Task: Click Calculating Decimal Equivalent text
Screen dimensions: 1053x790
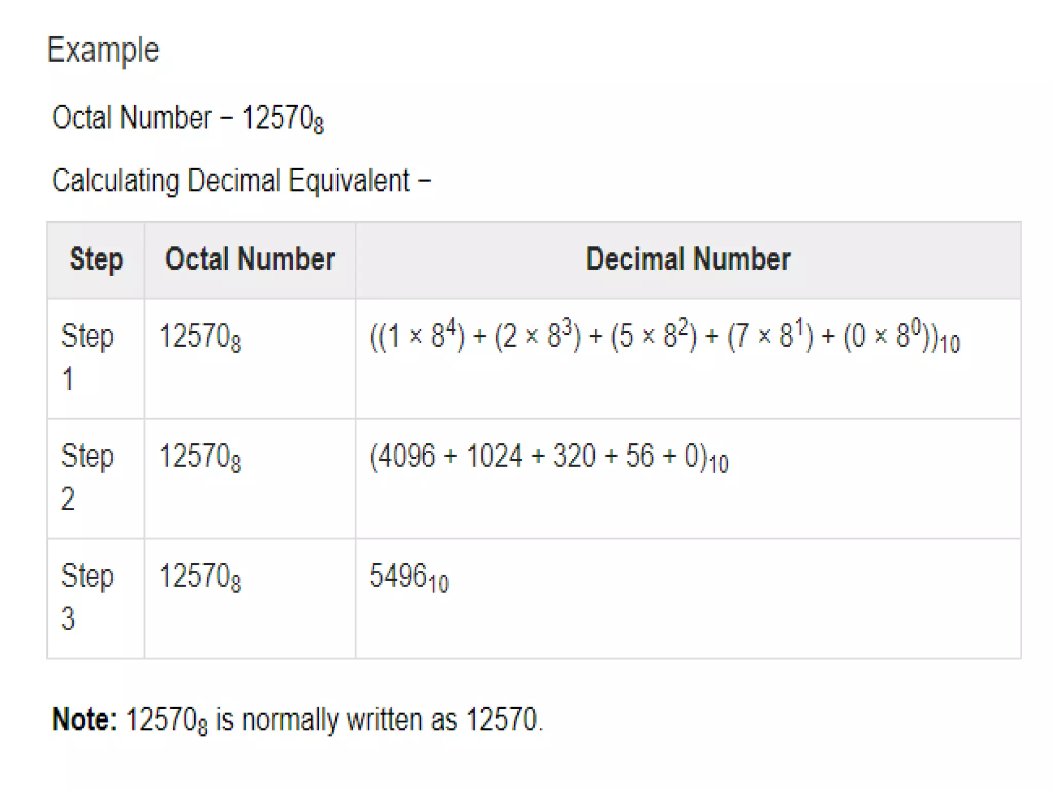Action: [x=241, y=181]
